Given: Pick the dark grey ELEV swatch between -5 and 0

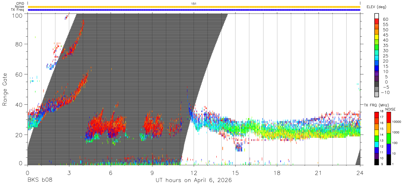Looking at the screenshot, I should [377, 84].
